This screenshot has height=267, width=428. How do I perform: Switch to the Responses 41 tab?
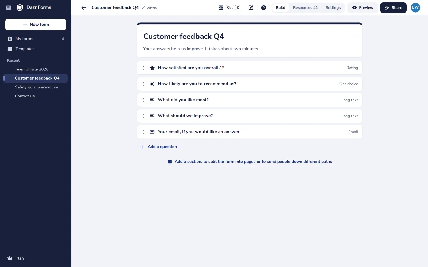(305, 8)
